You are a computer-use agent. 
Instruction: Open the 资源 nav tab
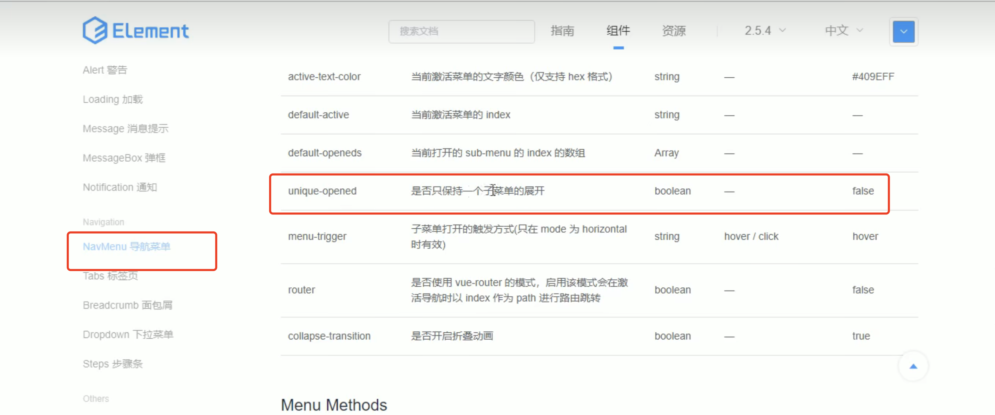[x=674, y=31]
